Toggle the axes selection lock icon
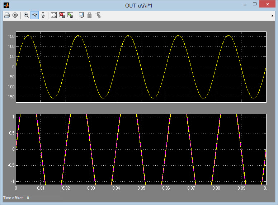The height and width of the screenshot is (205, 278). (x=90, y=15)
